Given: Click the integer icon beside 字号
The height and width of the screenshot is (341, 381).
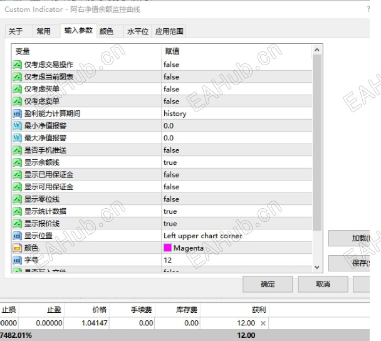Looking at the screenshot, I should click(x=18, y=260).
